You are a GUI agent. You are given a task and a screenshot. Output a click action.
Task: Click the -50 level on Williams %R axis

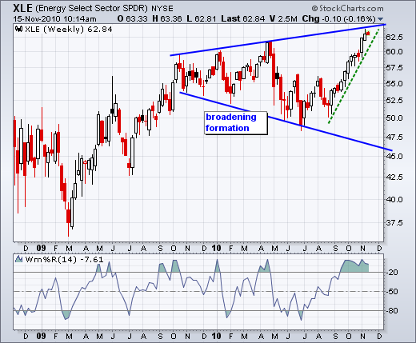coord(392,292)
